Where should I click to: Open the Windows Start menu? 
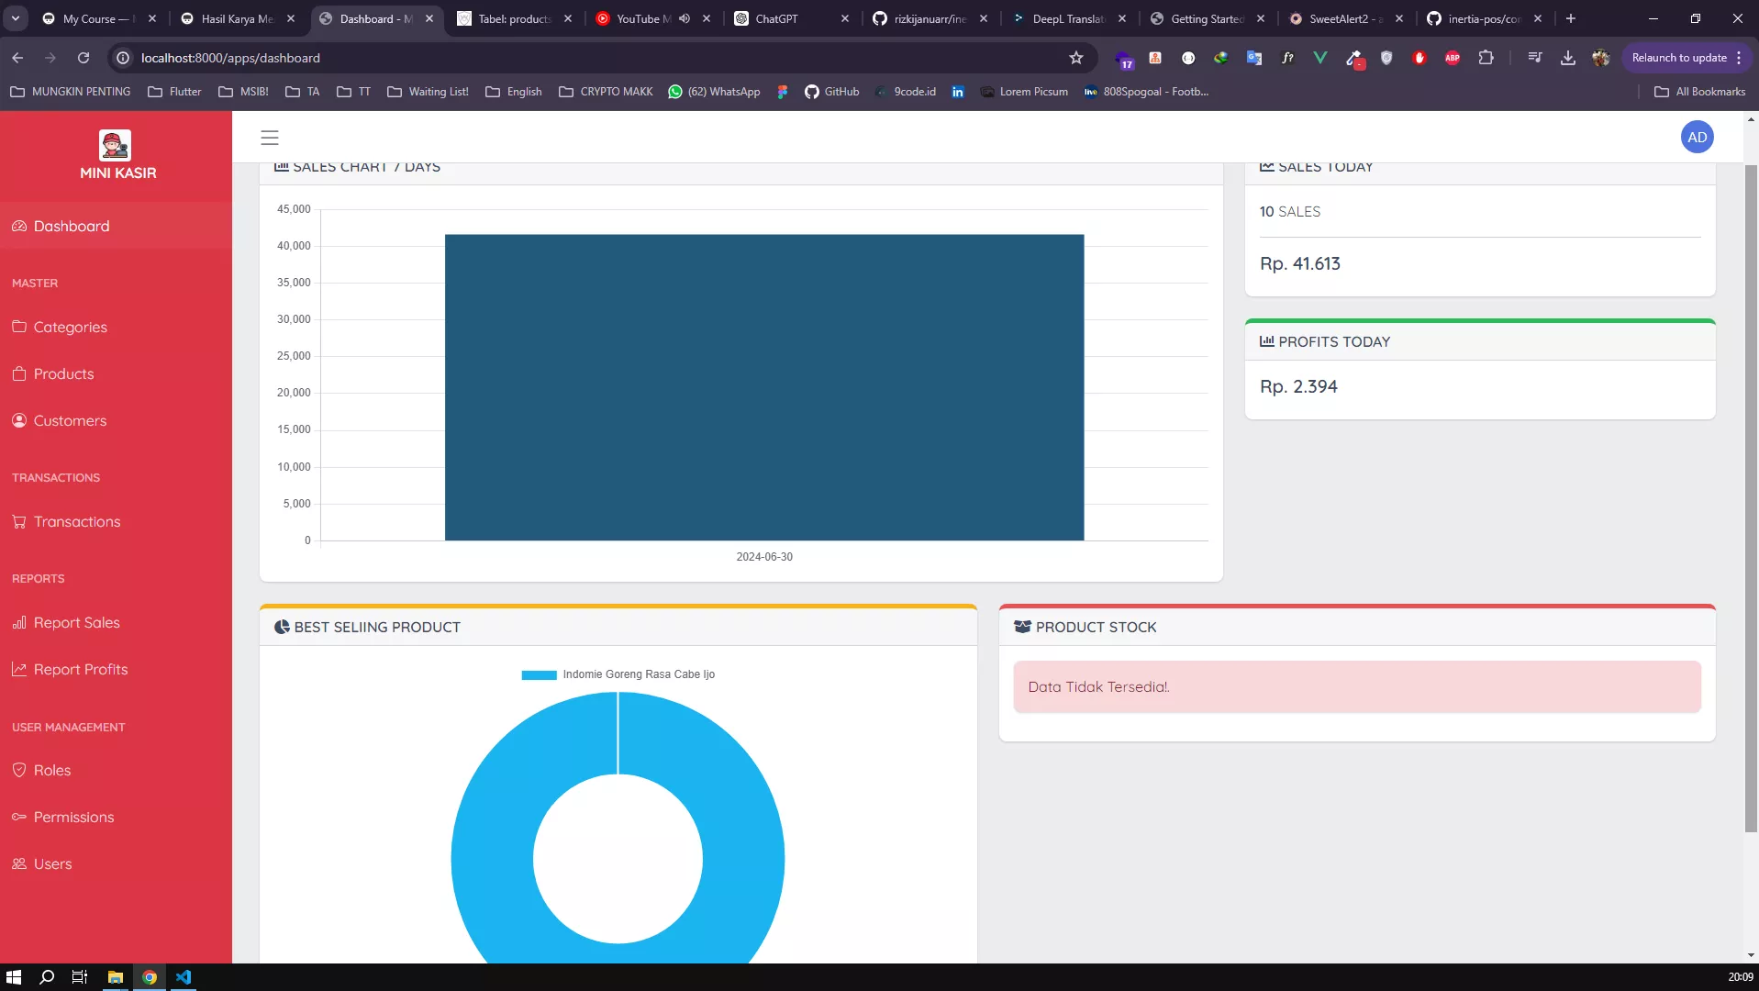pyautogui.click(x=14, y=977)
